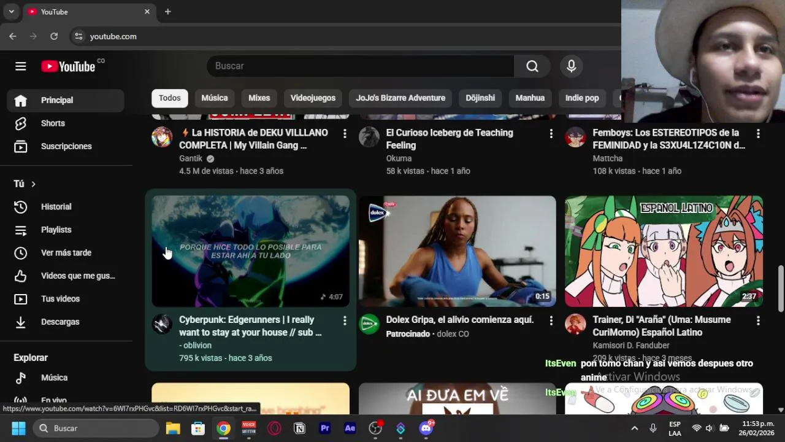Open Descargas in the sidebar
This screenshot has width=785, height=442.
coord(66,322)
